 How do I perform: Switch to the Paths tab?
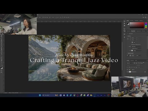click(136, 60)
